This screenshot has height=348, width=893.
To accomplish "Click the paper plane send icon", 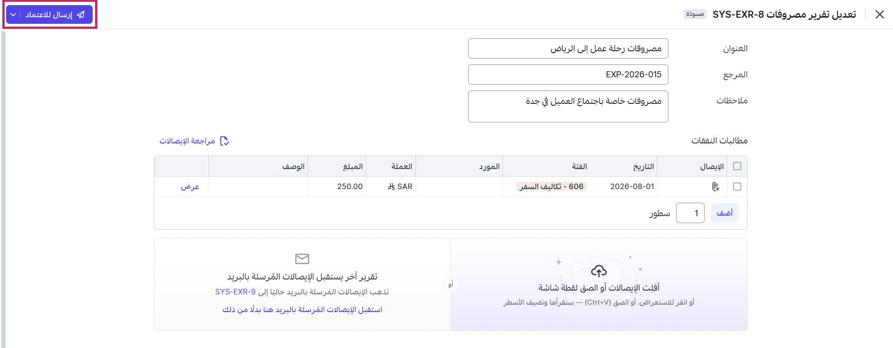I will (x=81, y=15).
